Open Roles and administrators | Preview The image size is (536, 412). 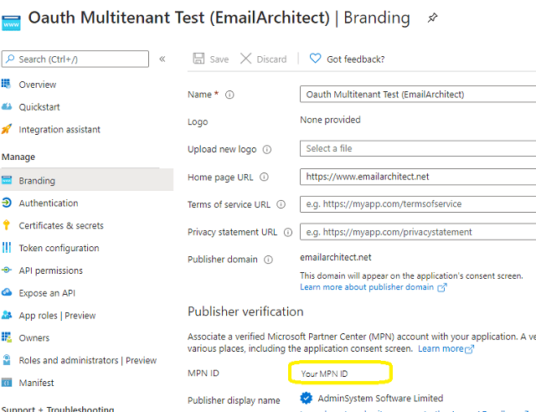click(87, 360)
